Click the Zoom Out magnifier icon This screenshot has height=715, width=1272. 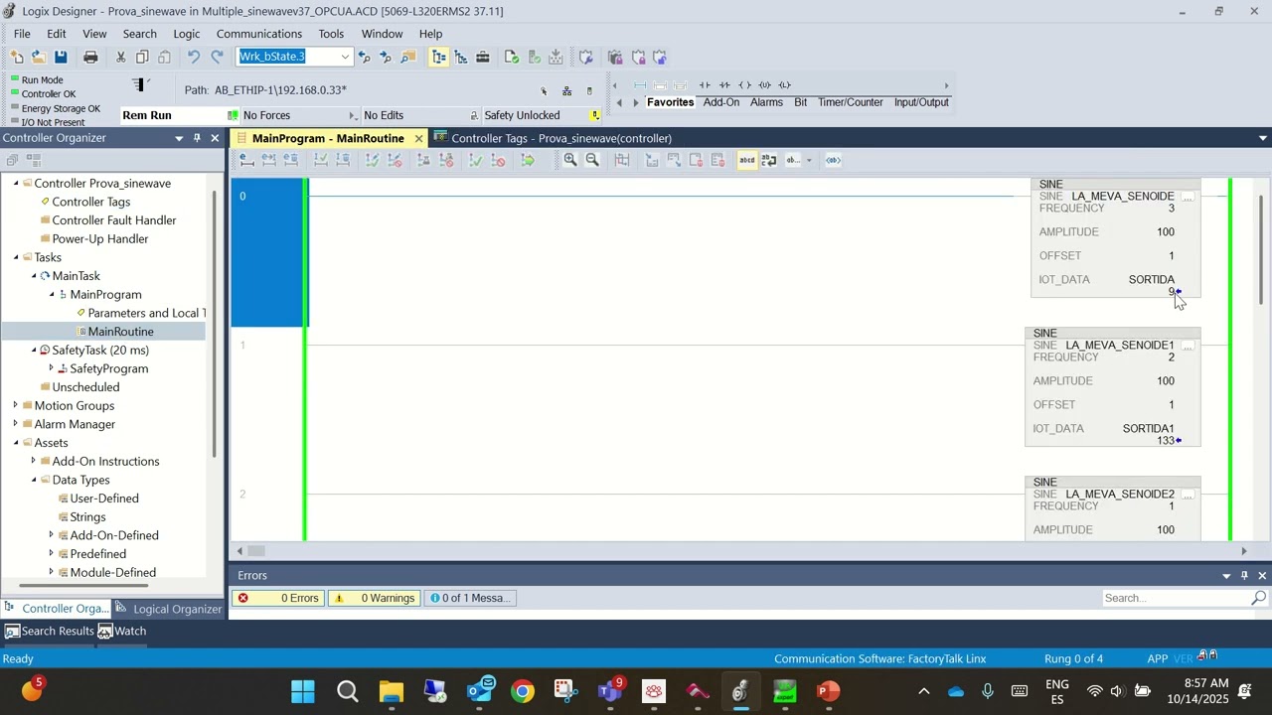click(x=592, y=160)
